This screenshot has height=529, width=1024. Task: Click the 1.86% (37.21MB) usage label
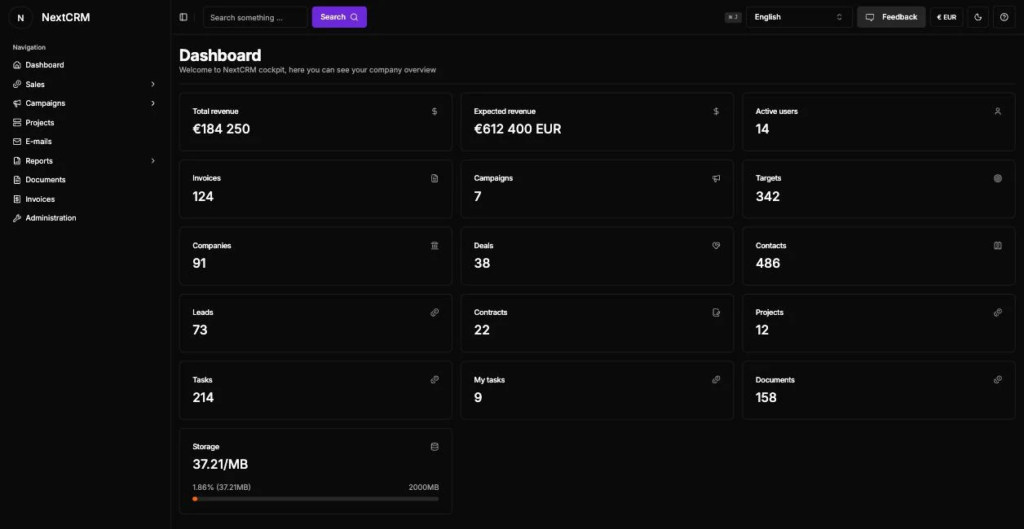coord(222,487)
